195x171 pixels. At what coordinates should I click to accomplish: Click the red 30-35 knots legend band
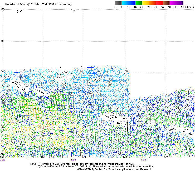[x=159, y=3]
